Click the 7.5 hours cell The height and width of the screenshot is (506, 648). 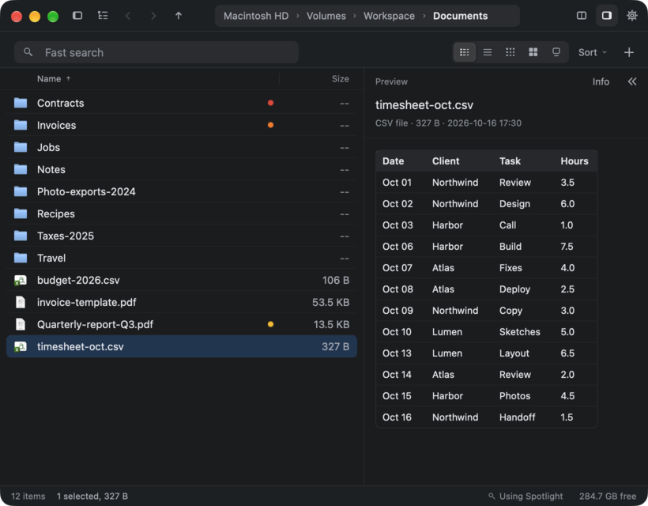(567, 247)
